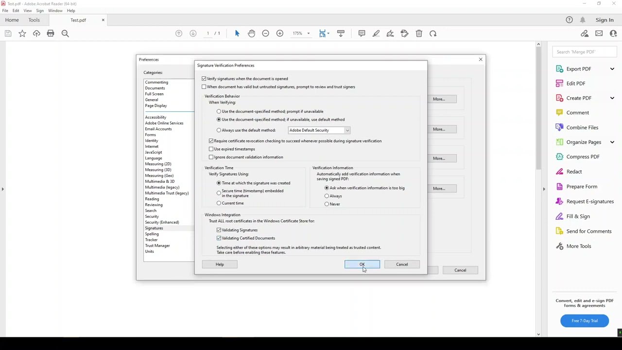Click the star bookmark icon in toolbar
Viewport: 622px width, 350px height.
coord(22,34)
